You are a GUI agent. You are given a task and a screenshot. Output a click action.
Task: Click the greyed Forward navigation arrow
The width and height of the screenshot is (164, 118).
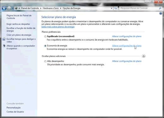[x=9, y=8]
